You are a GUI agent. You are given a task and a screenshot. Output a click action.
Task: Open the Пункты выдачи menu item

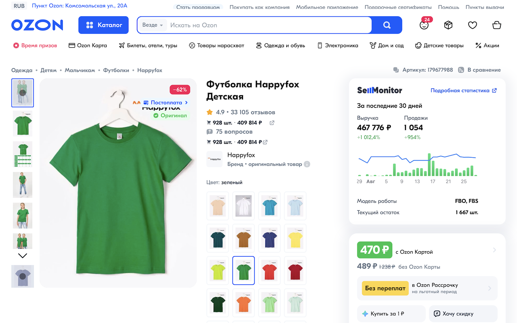click(x=485, y=7)
